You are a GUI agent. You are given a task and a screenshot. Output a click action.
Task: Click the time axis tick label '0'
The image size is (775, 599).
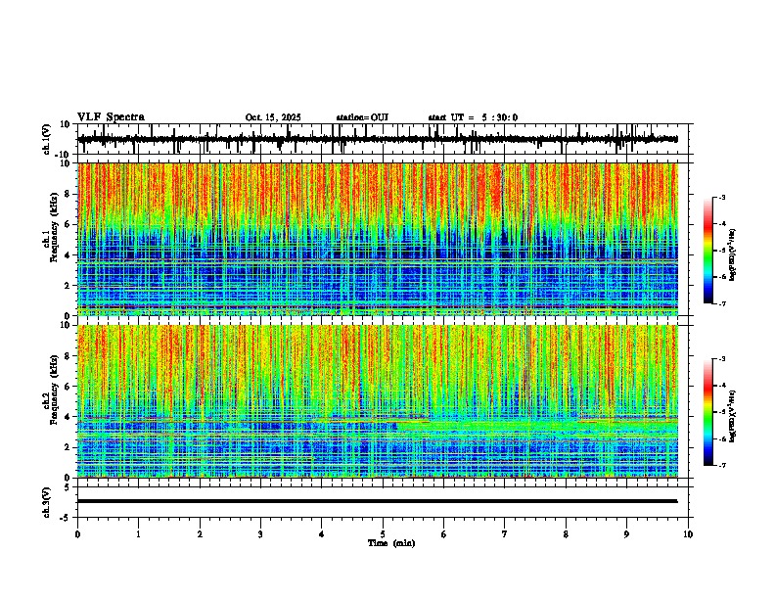pyautogui.click(x=77, y=534)
